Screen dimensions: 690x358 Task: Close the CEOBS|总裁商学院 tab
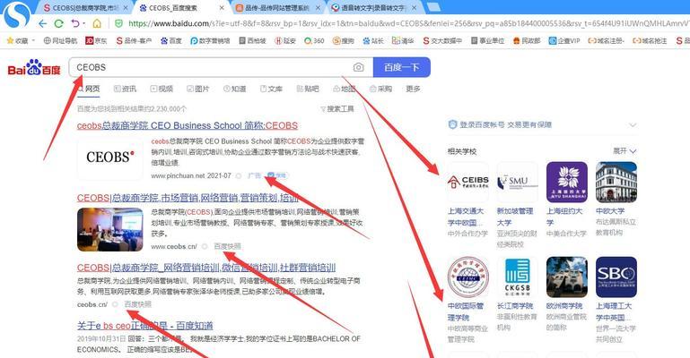(126, 8)
